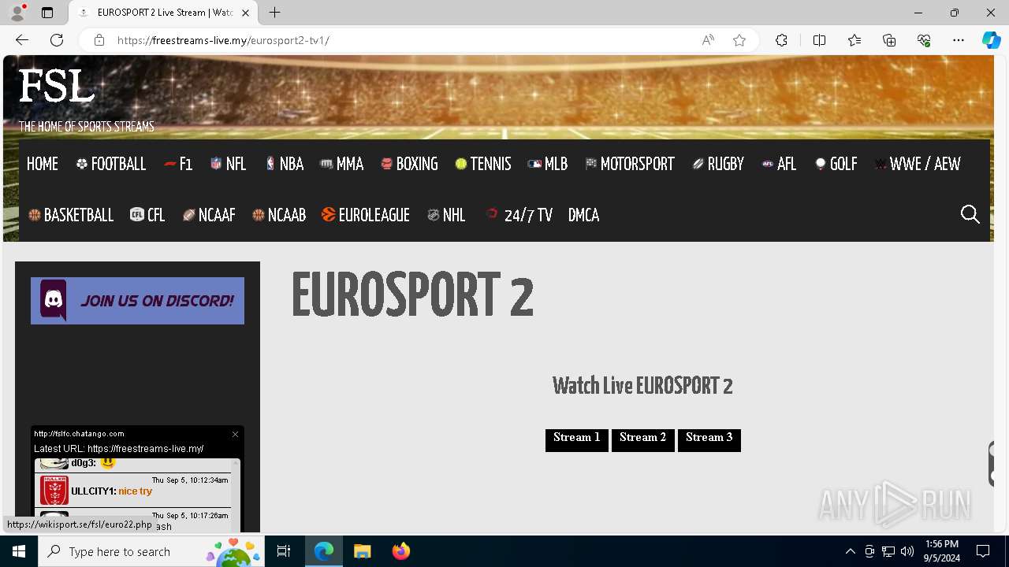Open the TENNIS menu item
Image resolution: width=1009 pixels, height=567 pixels.
[483, 164]
